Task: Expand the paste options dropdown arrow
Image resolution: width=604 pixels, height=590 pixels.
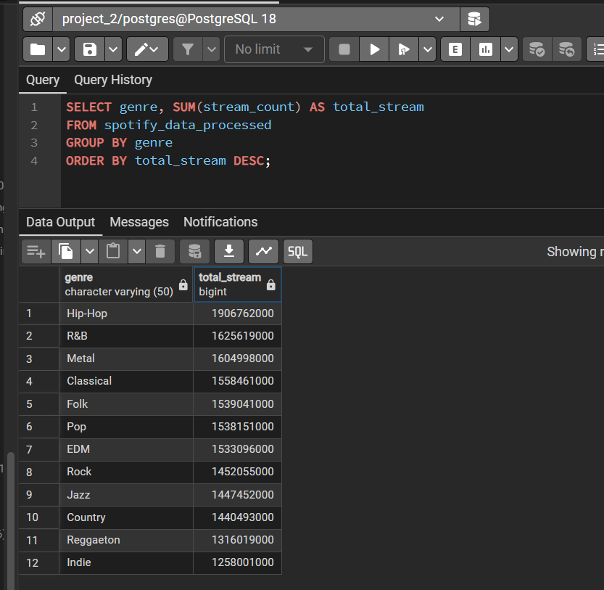Action: tap(137, 251)
